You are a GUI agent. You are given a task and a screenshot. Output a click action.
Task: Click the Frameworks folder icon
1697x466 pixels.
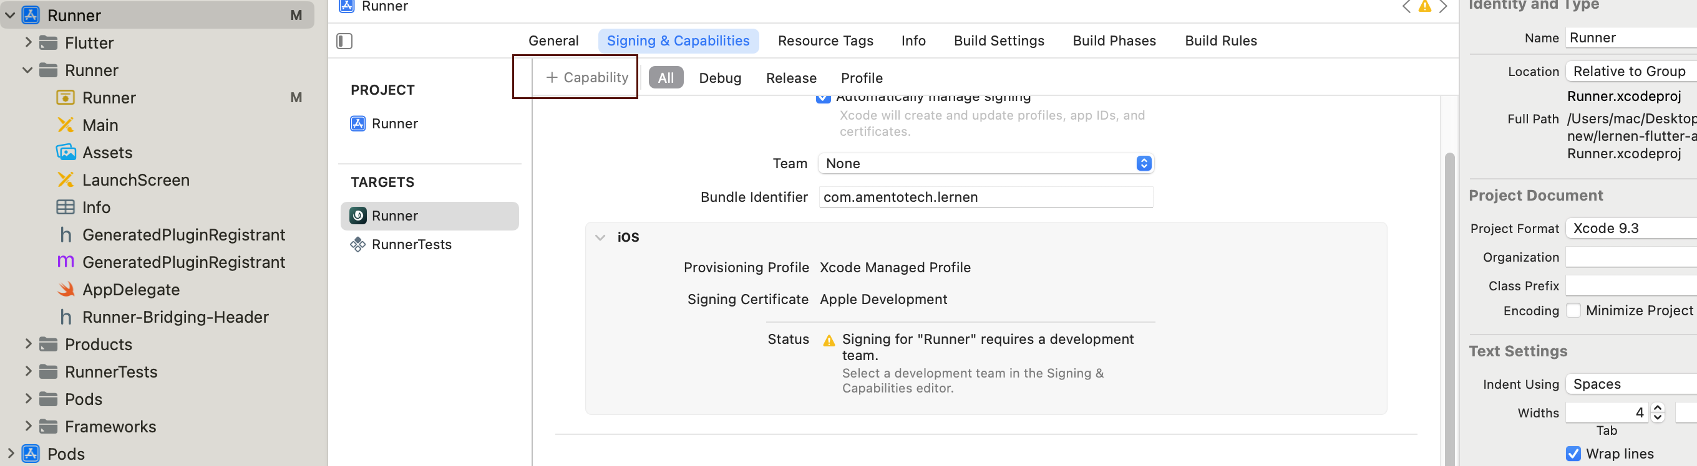(48, 427)
